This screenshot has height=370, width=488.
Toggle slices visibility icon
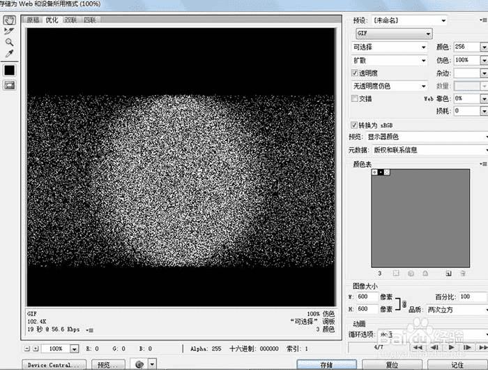pyautogui.click(x=9, y=85)
